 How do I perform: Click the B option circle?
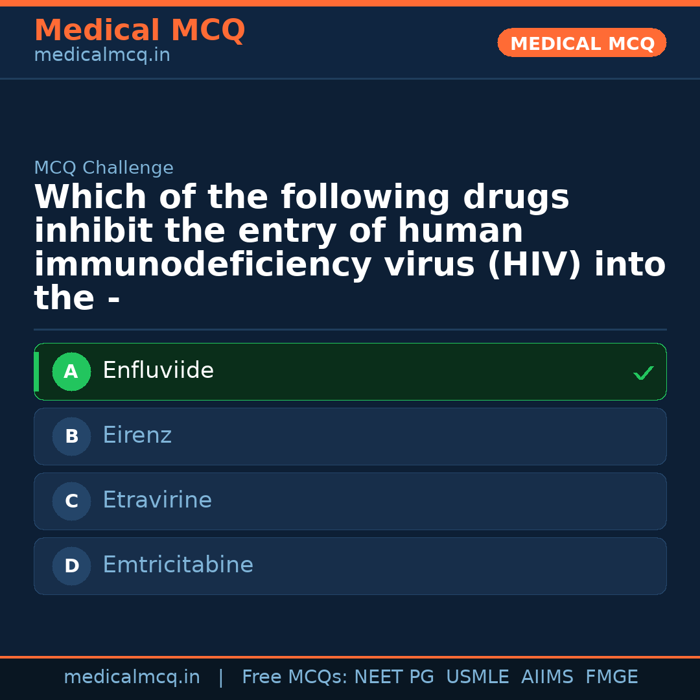click(x=71, y=436)
